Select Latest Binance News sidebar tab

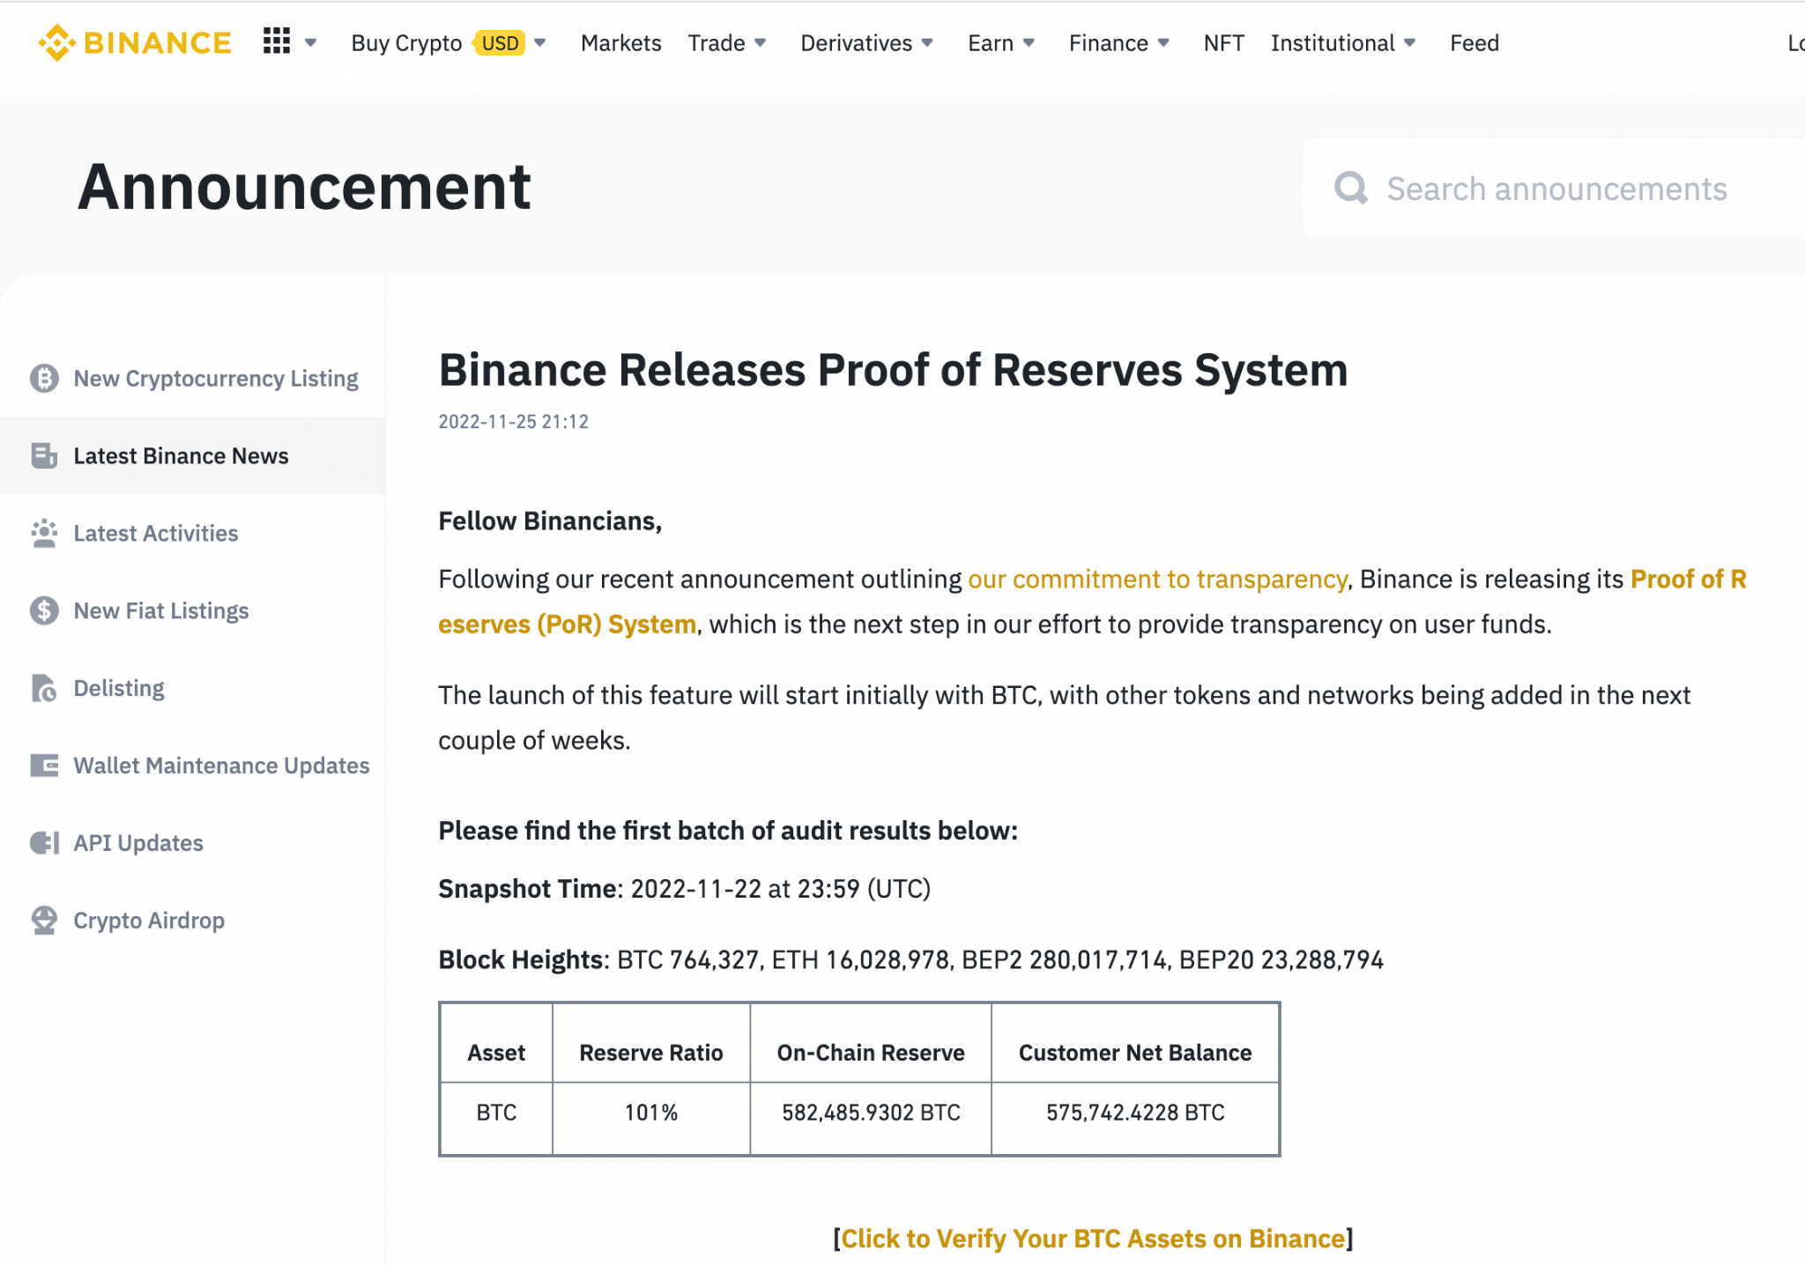click(x=181, y=456)
